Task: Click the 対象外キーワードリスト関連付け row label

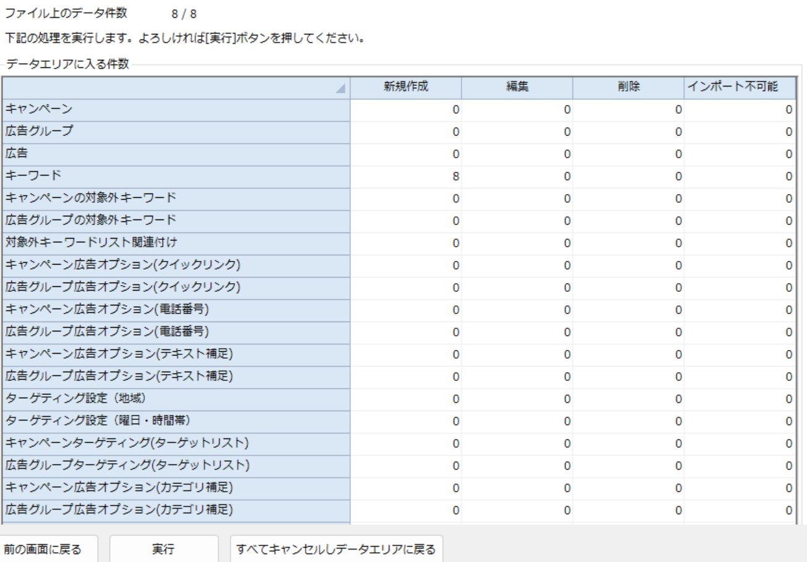Action: pos(176,243)
